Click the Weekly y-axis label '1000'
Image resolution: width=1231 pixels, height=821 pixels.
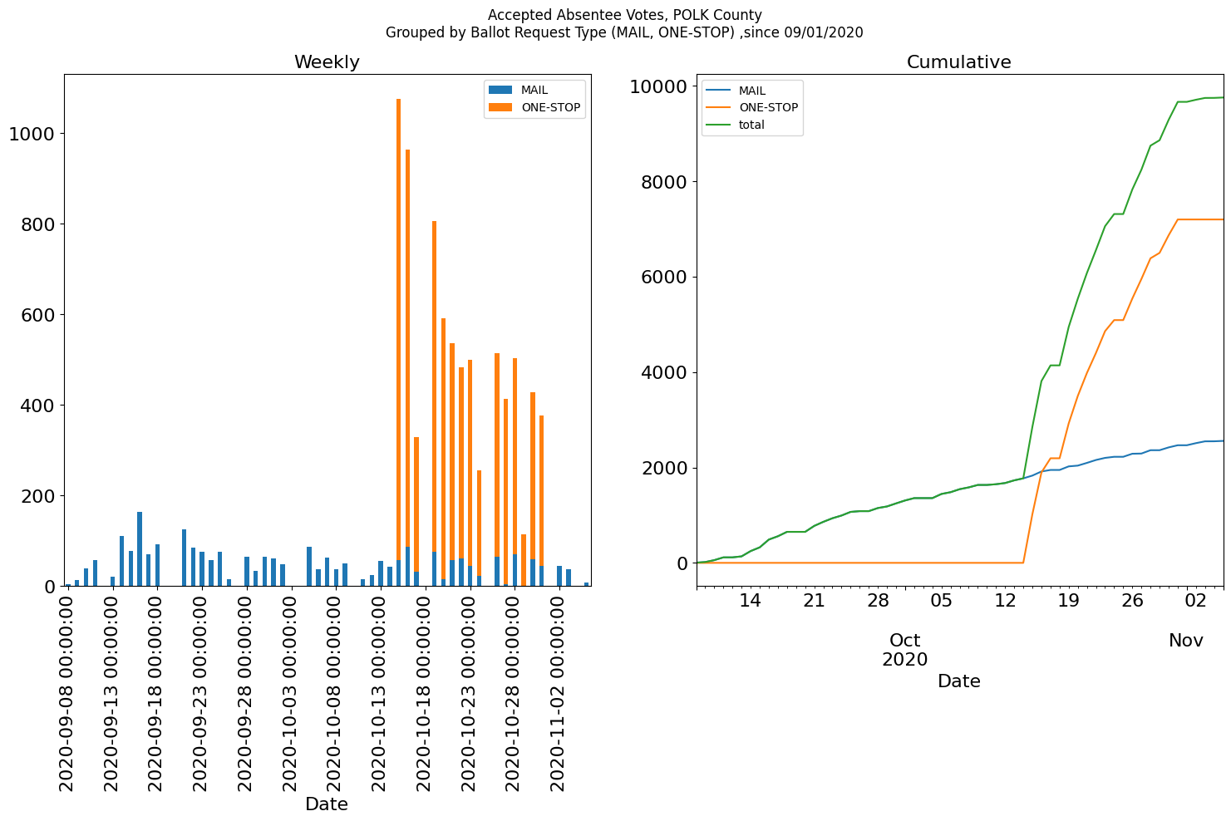click(x=33, y=134)
